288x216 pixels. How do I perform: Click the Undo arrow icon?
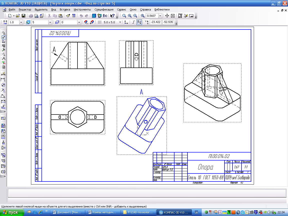click(81, 16)
